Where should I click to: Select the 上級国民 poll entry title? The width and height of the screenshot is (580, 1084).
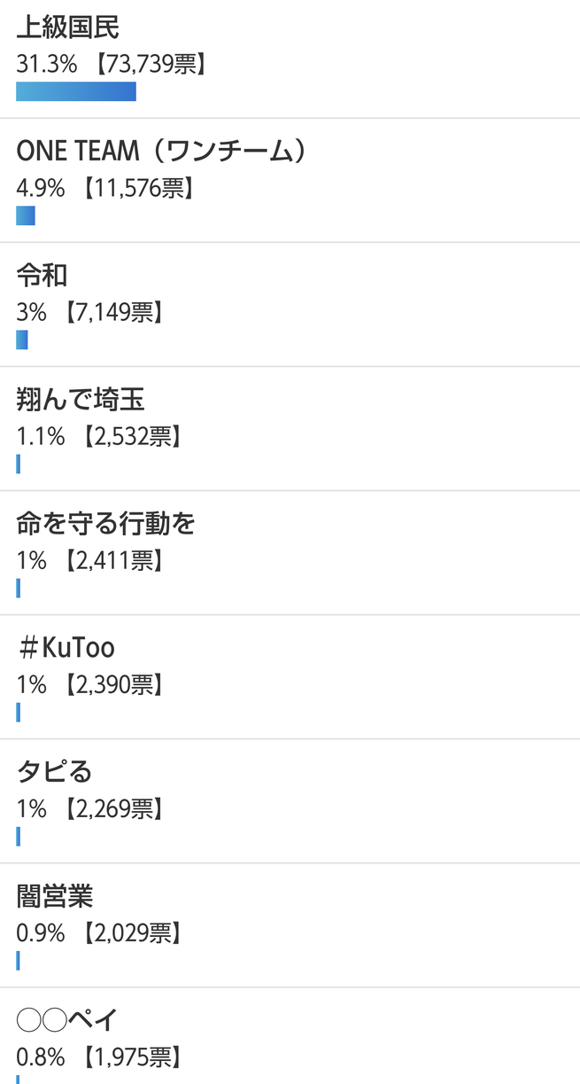pos(68,27)
